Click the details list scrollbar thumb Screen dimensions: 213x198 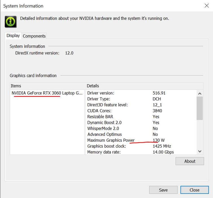coord(200,108)
